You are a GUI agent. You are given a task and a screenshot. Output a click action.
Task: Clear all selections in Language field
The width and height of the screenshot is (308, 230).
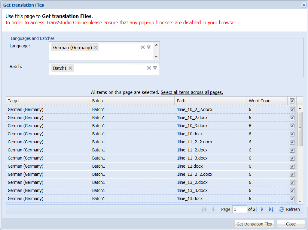143,47
